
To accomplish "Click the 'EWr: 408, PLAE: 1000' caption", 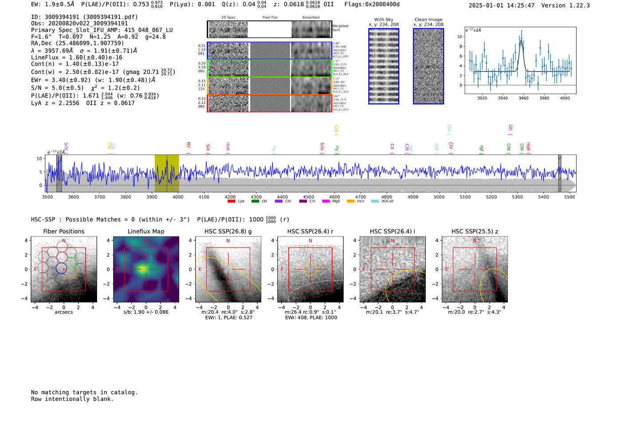I will coord(311,317).
